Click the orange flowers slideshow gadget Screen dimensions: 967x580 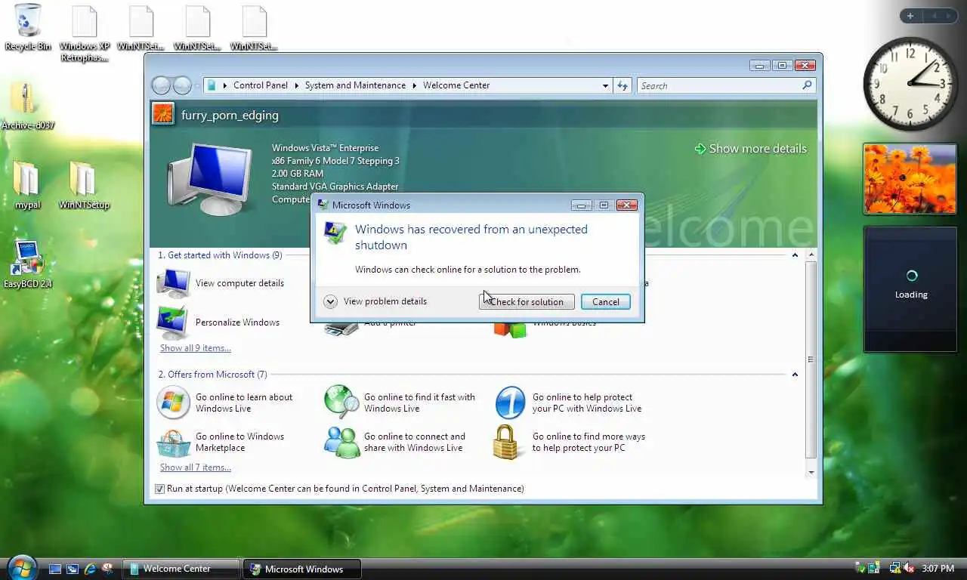[x=910, y=179]
